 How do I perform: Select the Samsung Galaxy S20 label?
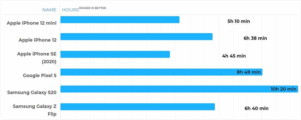pos(32,93)
